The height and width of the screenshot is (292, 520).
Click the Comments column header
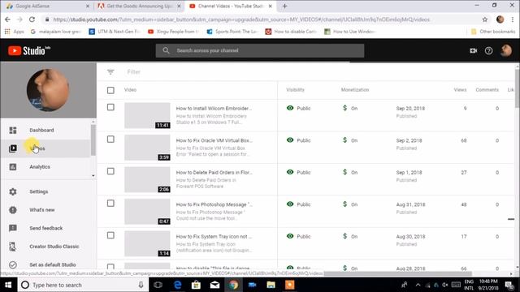[487, 90]
